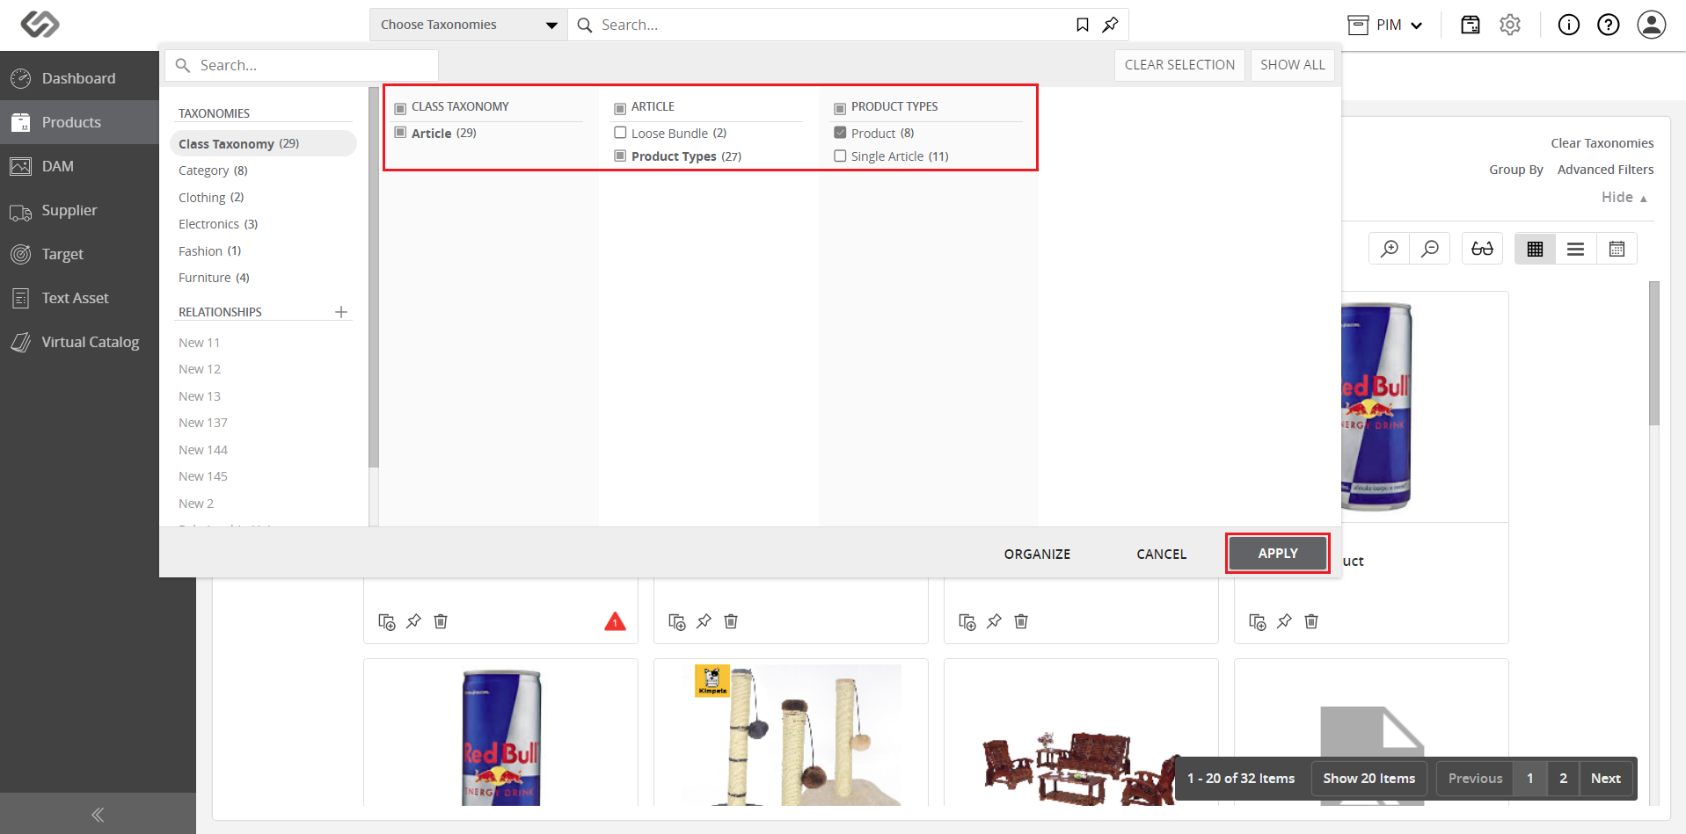Open the user profile icon
Image resolution: width=1686 pixels, height=834 pixels.
click(1652, 25)
